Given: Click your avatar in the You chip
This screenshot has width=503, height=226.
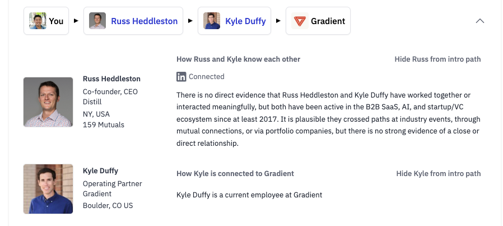Looking at the screenshot, I should pyautogui.click(x=38, y=21).
